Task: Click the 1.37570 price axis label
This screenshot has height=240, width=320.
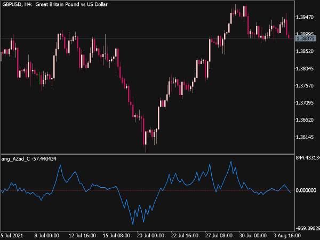Action: (x=305, y=86)
